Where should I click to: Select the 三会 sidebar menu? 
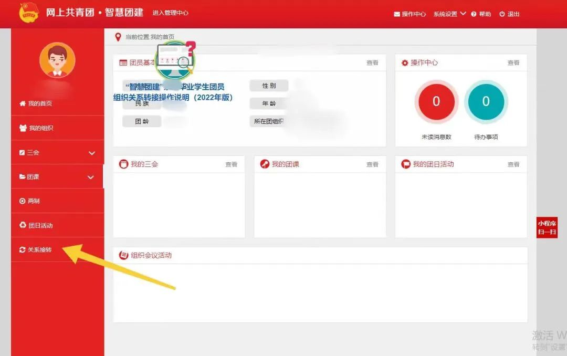tap(58, 153)
